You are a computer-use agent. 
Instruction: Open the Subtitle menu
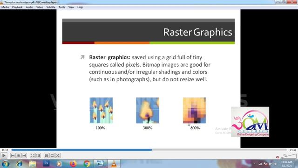[x=51, y=7]
